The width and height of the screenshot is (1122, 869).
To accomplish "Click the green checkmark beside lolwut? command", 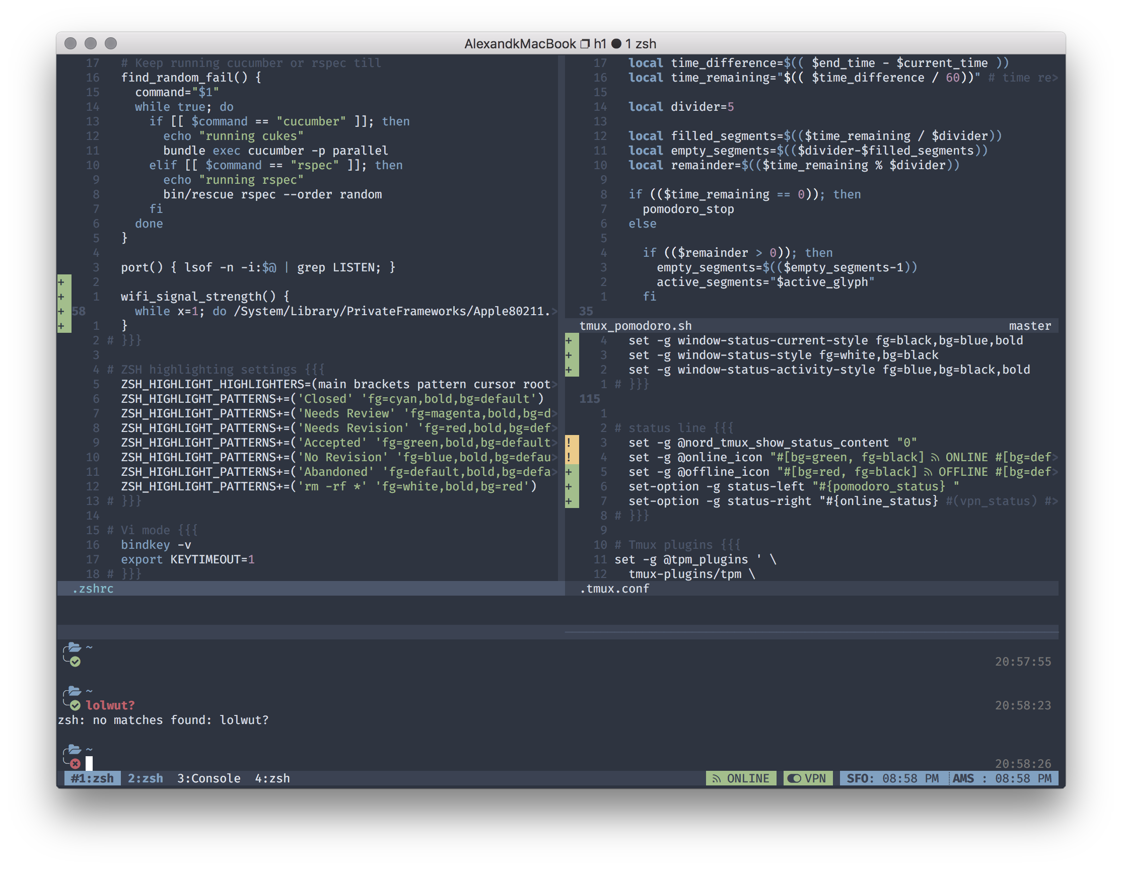I will [75, 705].
